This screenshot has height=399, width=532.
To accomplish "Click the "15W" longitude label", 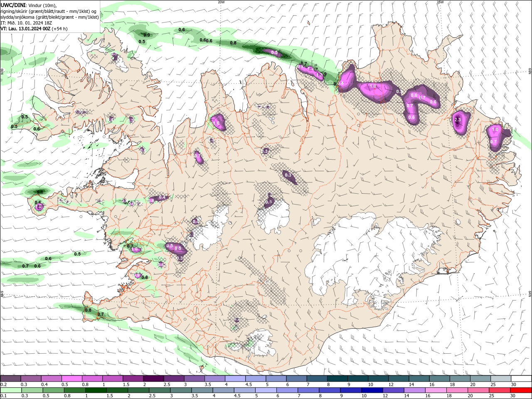I will point(440,2).
